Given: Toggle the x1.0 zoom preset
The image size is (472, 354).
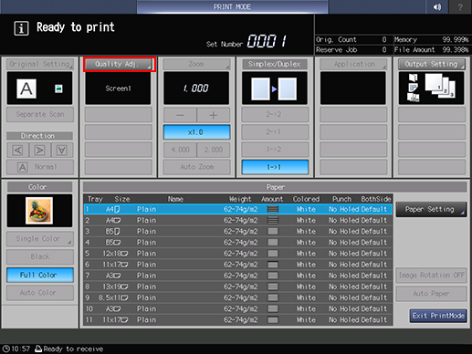Looking at the screenshot, I should [x=196, y=132].
